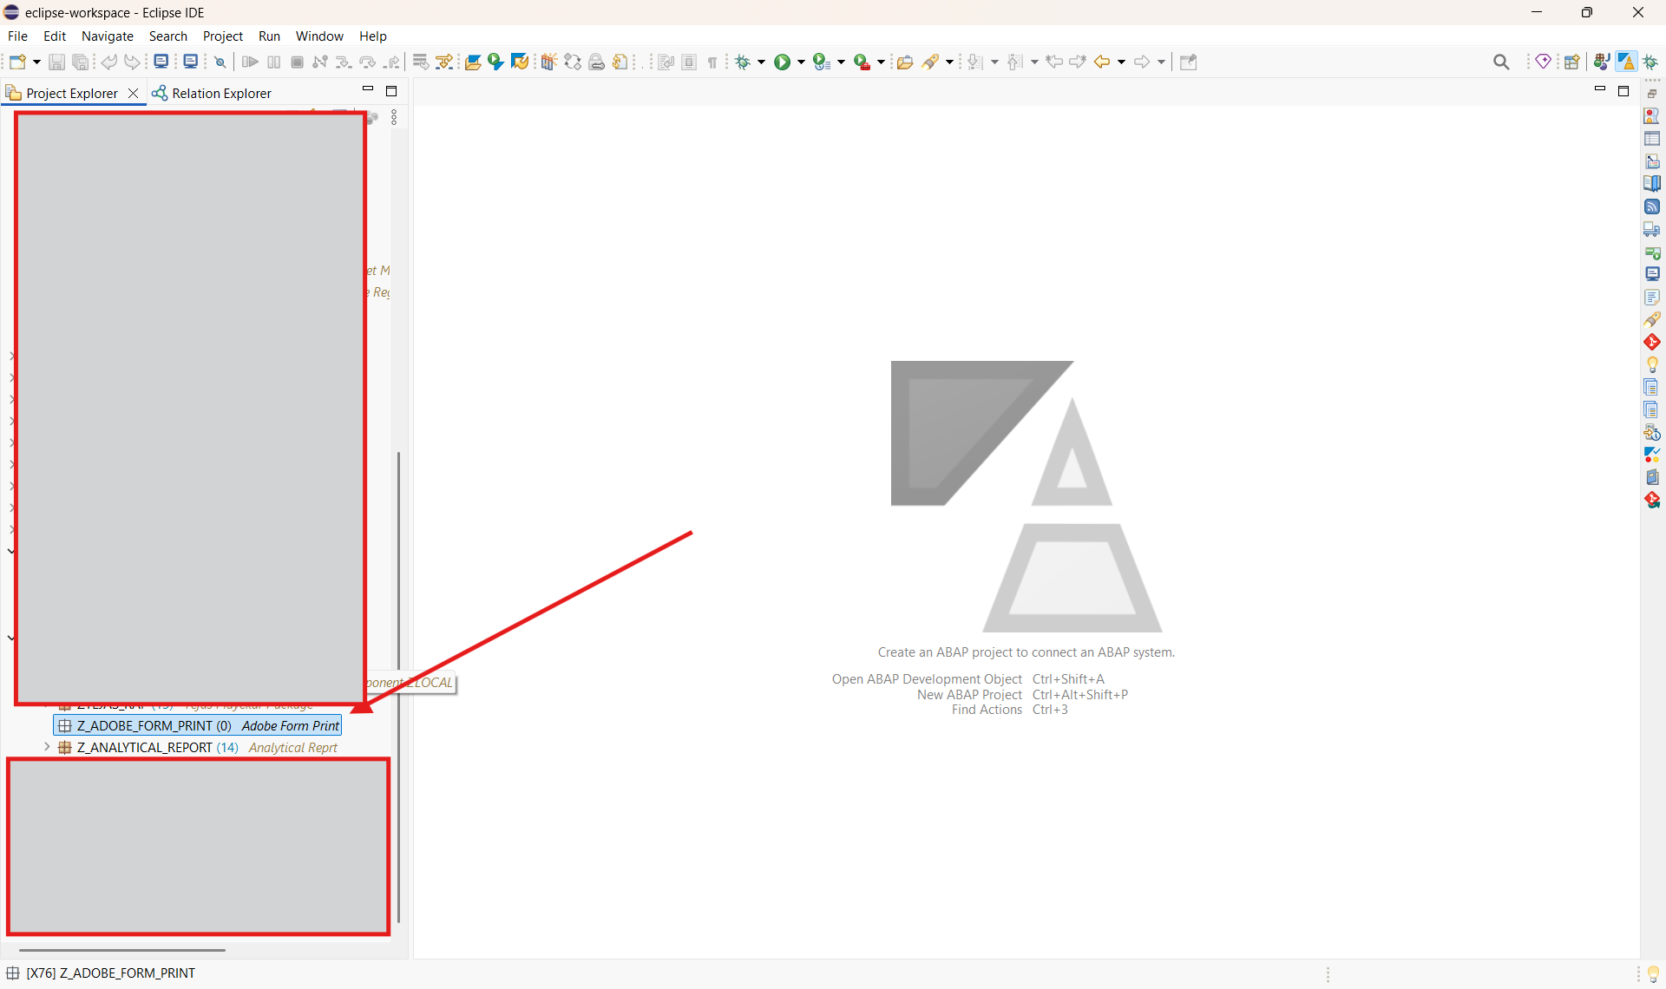This screenshot has width=1666, height=989.
Task: Click the RSS feed reader sidebar icon
Action: point(1652,206)
